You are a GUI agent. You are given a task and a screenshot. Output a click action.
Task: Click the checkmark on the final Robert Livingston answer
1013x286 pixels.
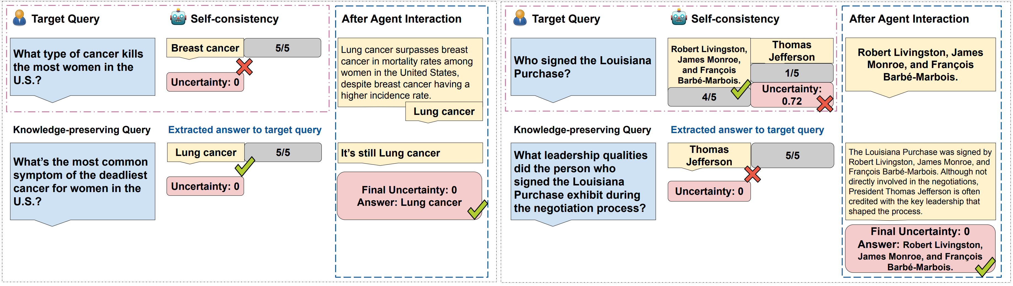(985, 267)
